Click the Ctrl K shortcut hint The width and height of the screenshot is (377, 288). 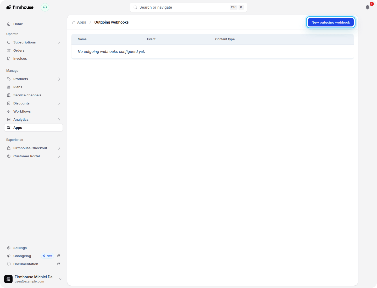tap(237, 7)
